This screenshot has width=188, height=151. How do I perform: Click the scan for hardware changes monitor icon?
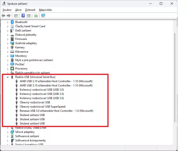[x=43, y=16]
